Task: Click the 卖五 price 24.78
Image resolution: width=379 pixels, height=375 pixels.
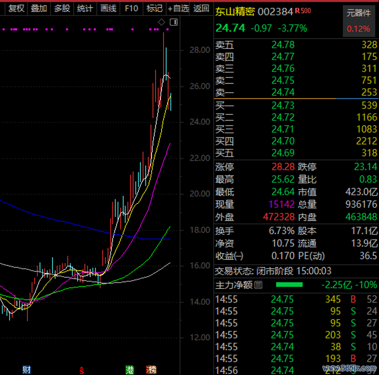Action: point(283,45)
